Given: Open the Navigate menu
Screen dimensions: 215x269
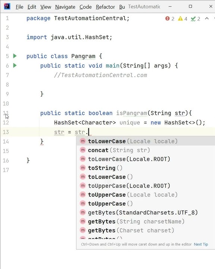Looking at the screenshot, I should (x=65, y=7).
